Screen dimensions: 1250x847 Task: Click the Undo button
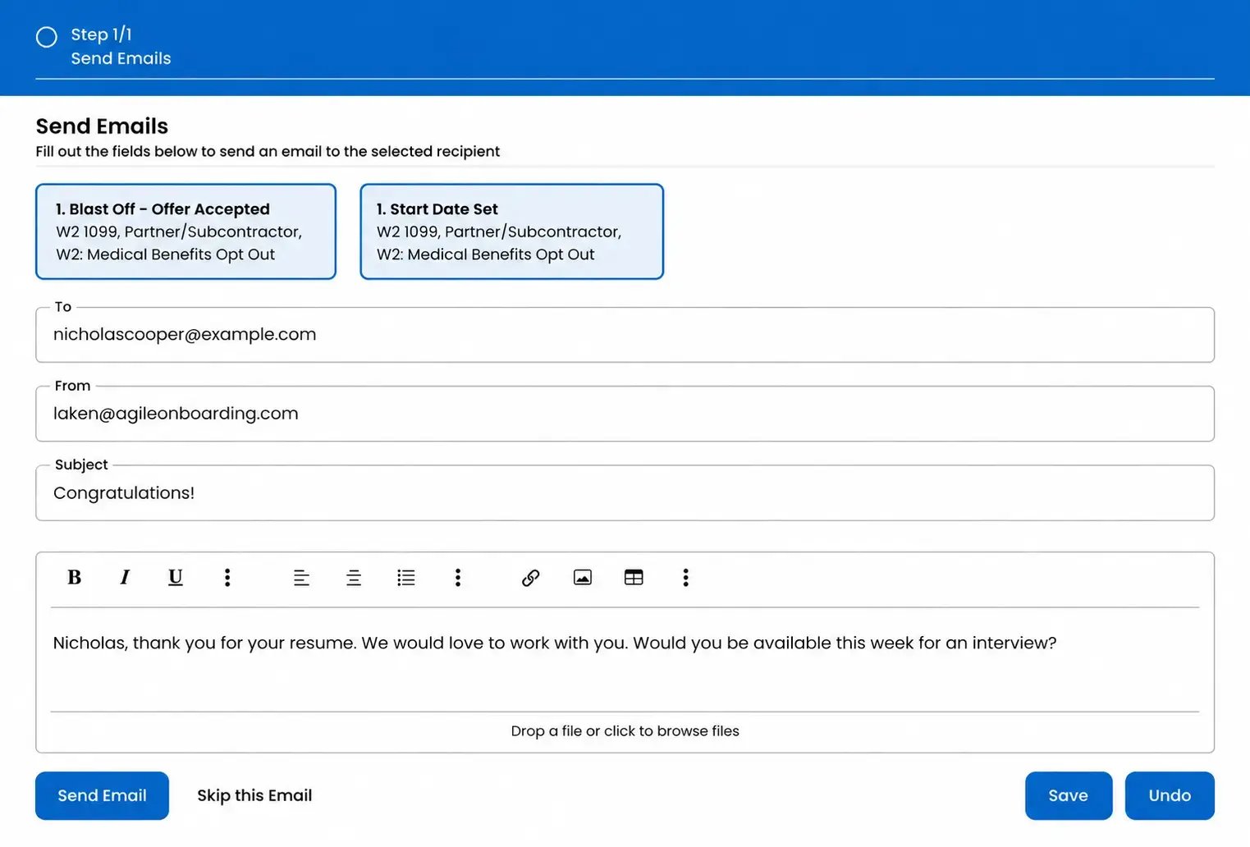click(x=1170, y=796)
